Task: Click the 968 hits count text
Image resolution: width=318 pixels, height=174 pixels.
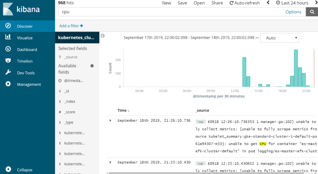Action: (66, 3)
